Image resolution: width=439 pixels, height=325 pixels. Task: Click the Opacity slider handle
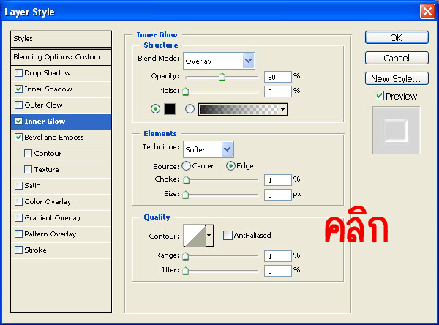[x=222, y=77]
